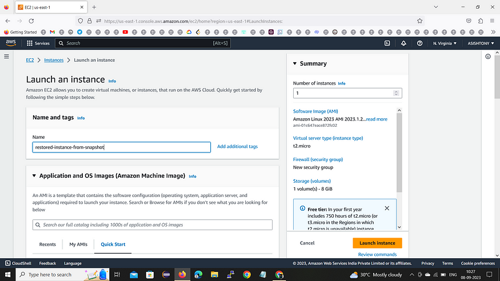Open the Firefox application menu

[492, 21]
